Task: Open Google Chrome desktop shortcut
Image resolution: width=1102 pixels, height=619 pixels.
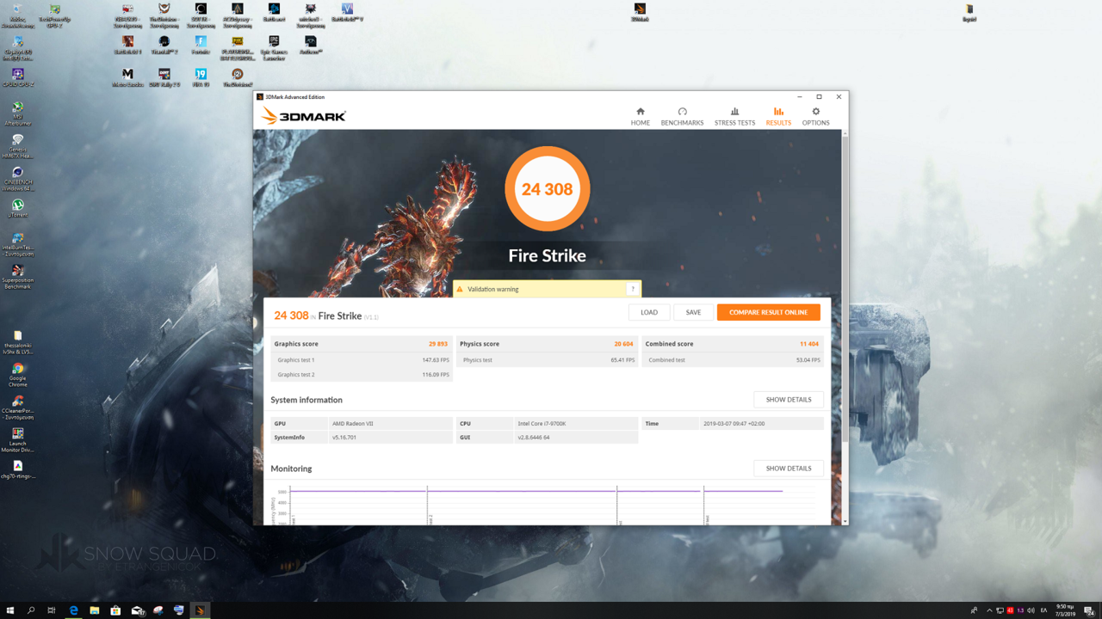Action: click(x=17, y=375)
